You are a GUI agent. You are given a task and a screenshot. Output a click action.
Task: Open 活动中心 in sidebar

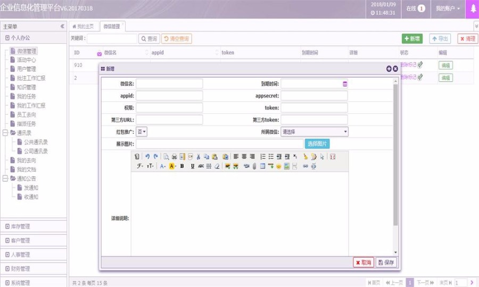(x=26, y=60)
